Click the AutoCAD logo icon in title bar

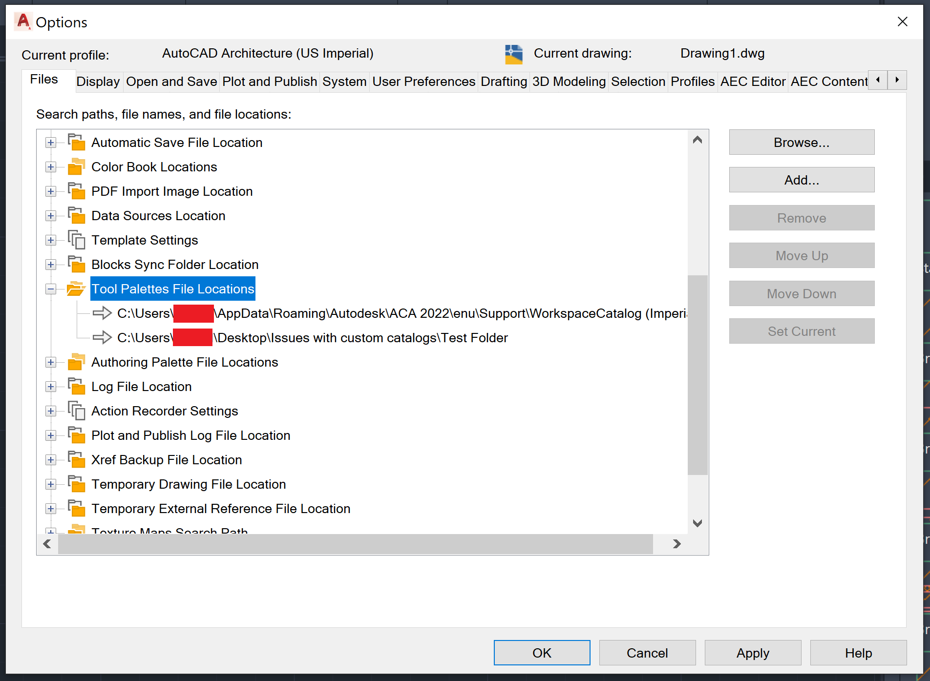[x=23, y=21]
